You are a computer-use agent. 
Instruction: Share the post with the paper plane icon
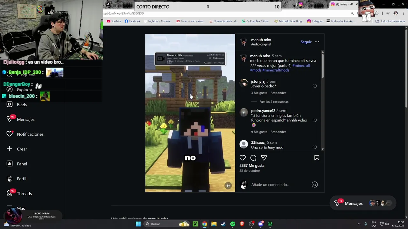click(x=264, y=158)
